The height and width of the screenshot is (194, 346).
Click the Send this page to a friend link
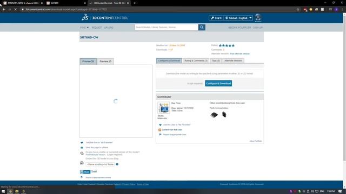[x=97, y=148]
